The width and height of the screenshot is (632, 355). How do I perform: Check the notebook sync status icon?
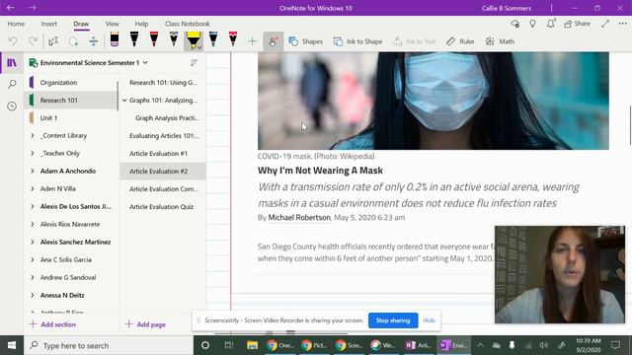click(x=514, y=24)
